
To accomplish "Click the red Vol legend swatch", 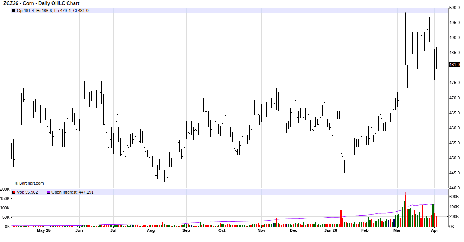I will point(14,192).
